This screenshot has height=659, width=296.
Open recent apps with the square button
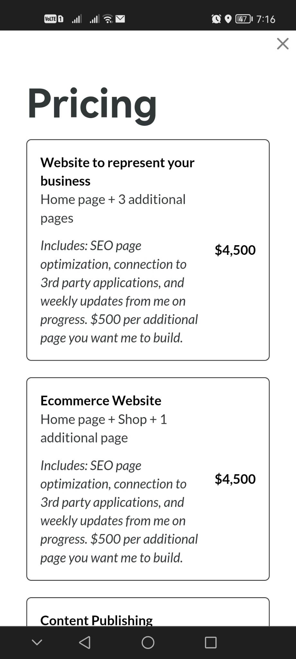click(x=211, y=642)
